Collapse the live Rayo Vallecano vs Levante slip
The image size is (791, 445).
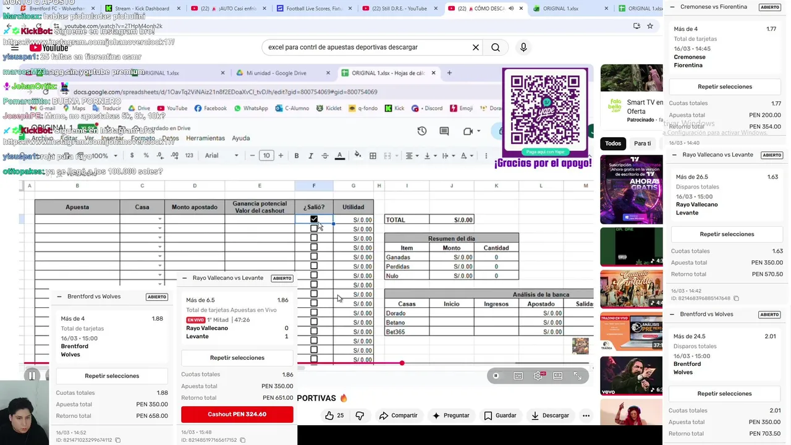(x=184, y=278)
